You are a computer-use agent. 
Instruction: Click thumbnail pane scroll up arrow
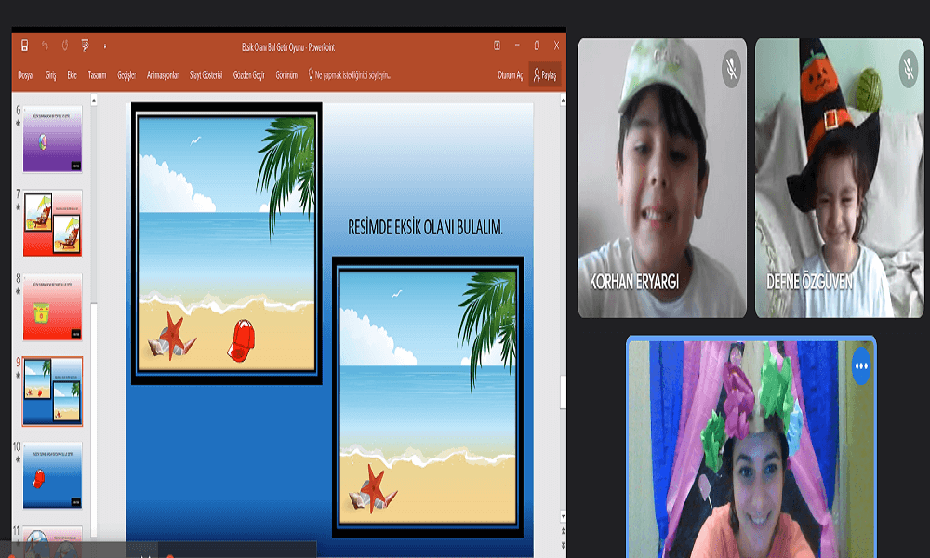coord(94,100)
